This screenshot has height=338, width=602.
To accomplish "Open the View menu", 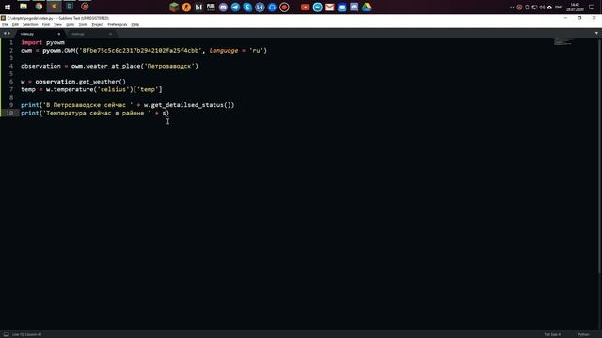I will (x=57, y=24).
